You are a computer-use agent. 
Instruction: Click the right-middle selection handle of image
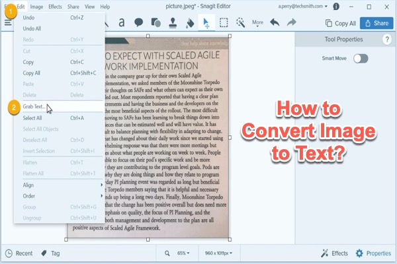230,138
